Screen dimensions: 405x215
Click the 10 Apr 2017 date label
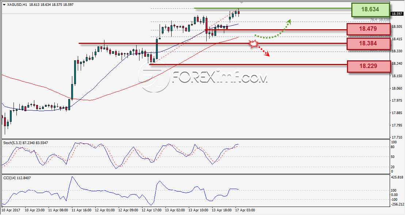(x=11, y=210)
